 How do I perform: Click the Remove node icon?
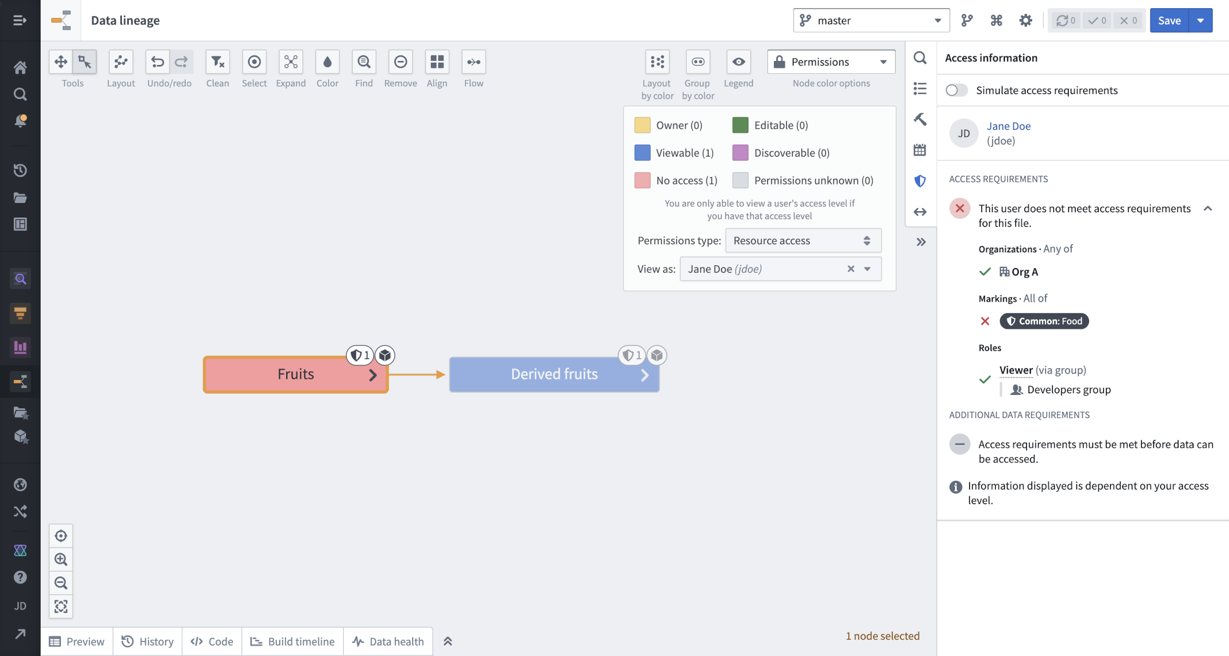(401, 62)
